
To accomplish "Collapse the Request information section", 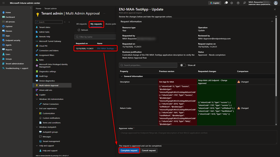I will click(272, 22).
